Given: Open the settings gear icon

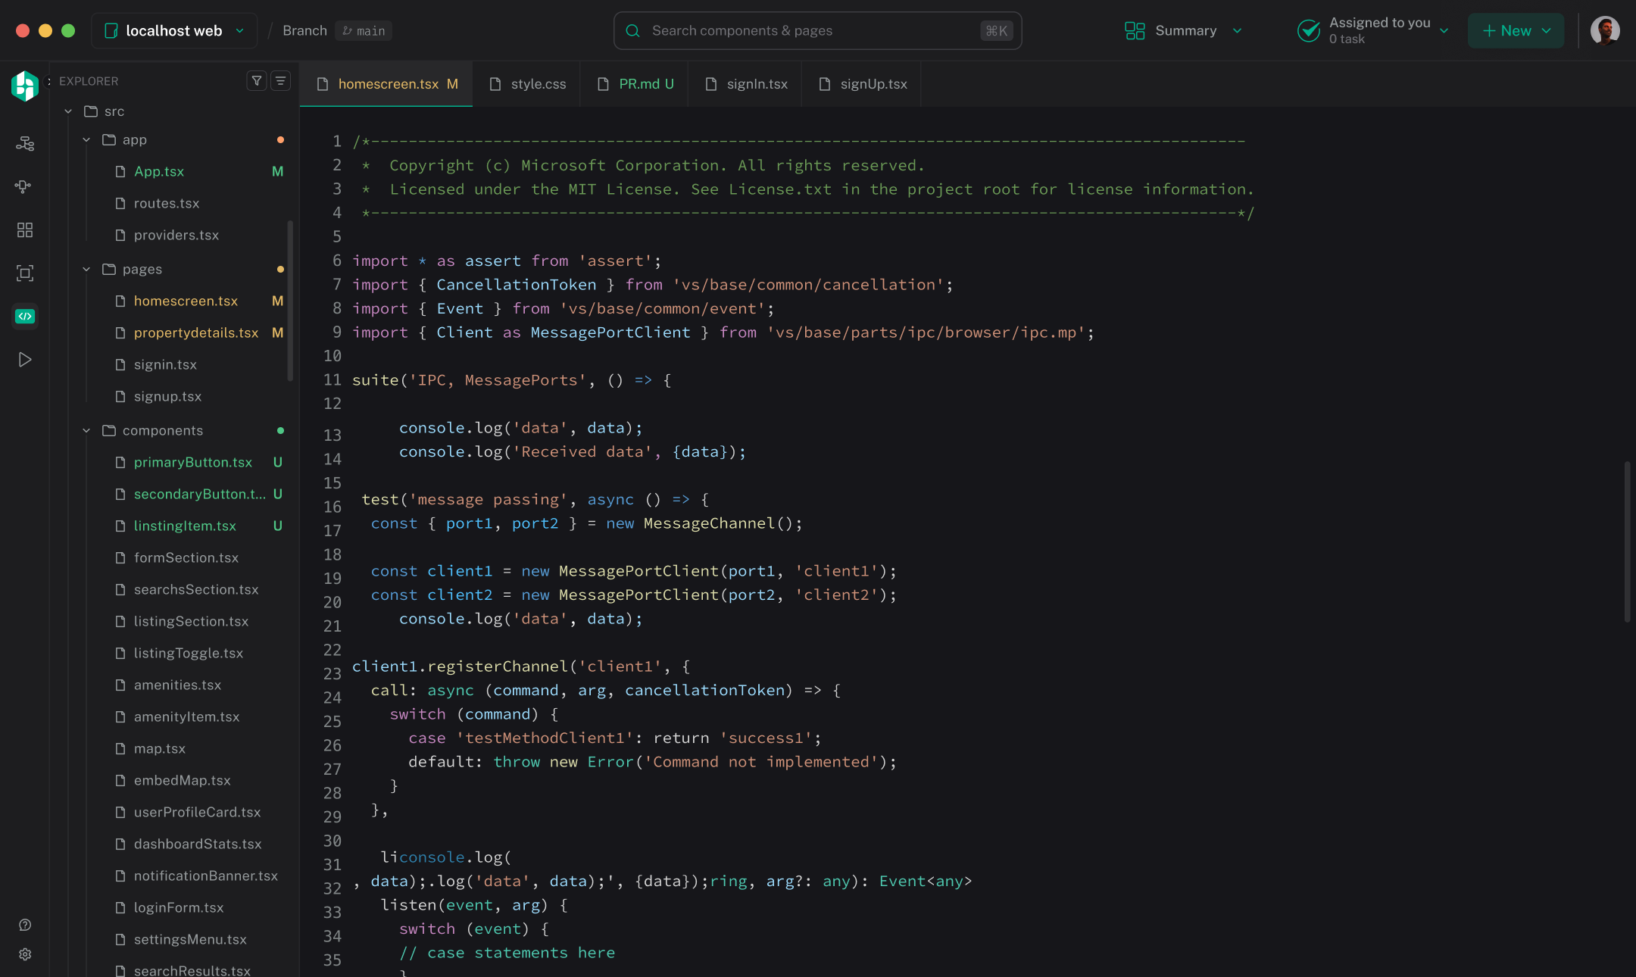Looking at the screenshot, I should tap(25, 954).
